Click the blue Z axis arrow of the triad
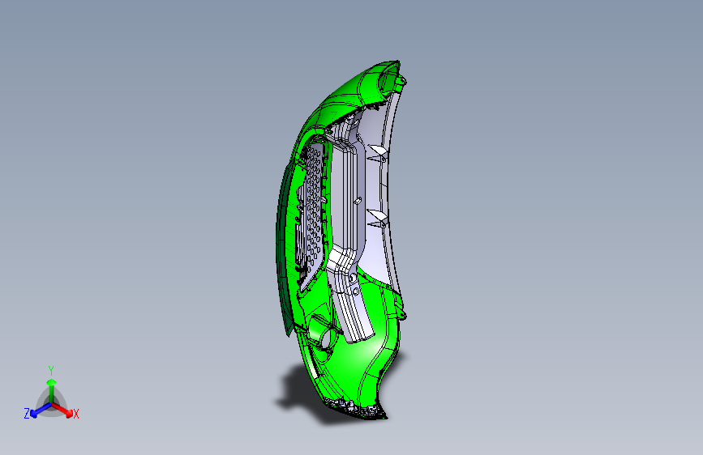This screenshot has width=703, height=455. [41, 410]
